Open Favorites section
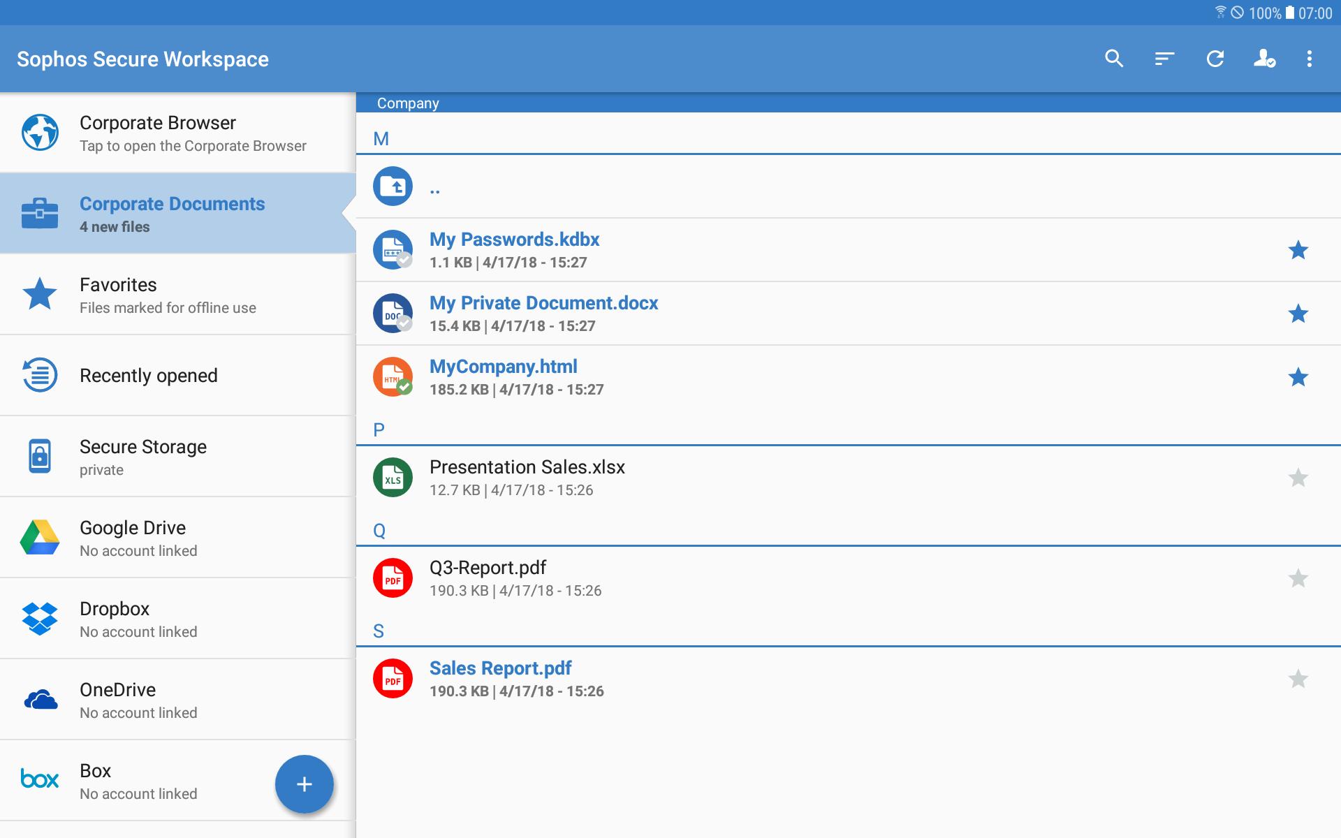The image size is (1341, 838). tap(177, 294)
